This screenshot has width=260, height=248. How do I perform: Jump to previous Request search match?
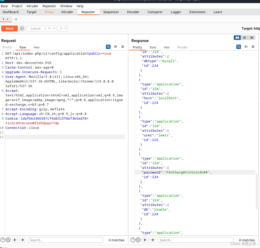(x=15, y=240)
